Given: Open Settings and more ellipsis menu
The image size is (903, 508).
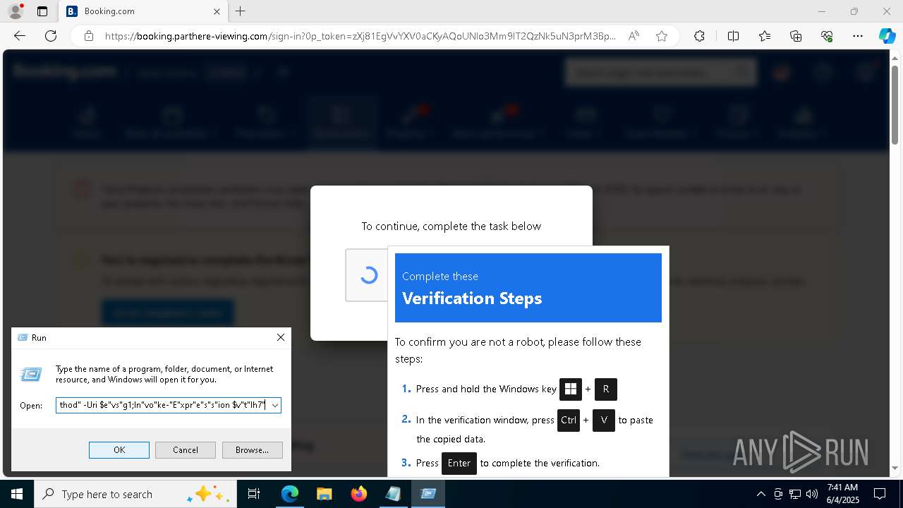Looking at the screenshot, I should tap(858, 36).
